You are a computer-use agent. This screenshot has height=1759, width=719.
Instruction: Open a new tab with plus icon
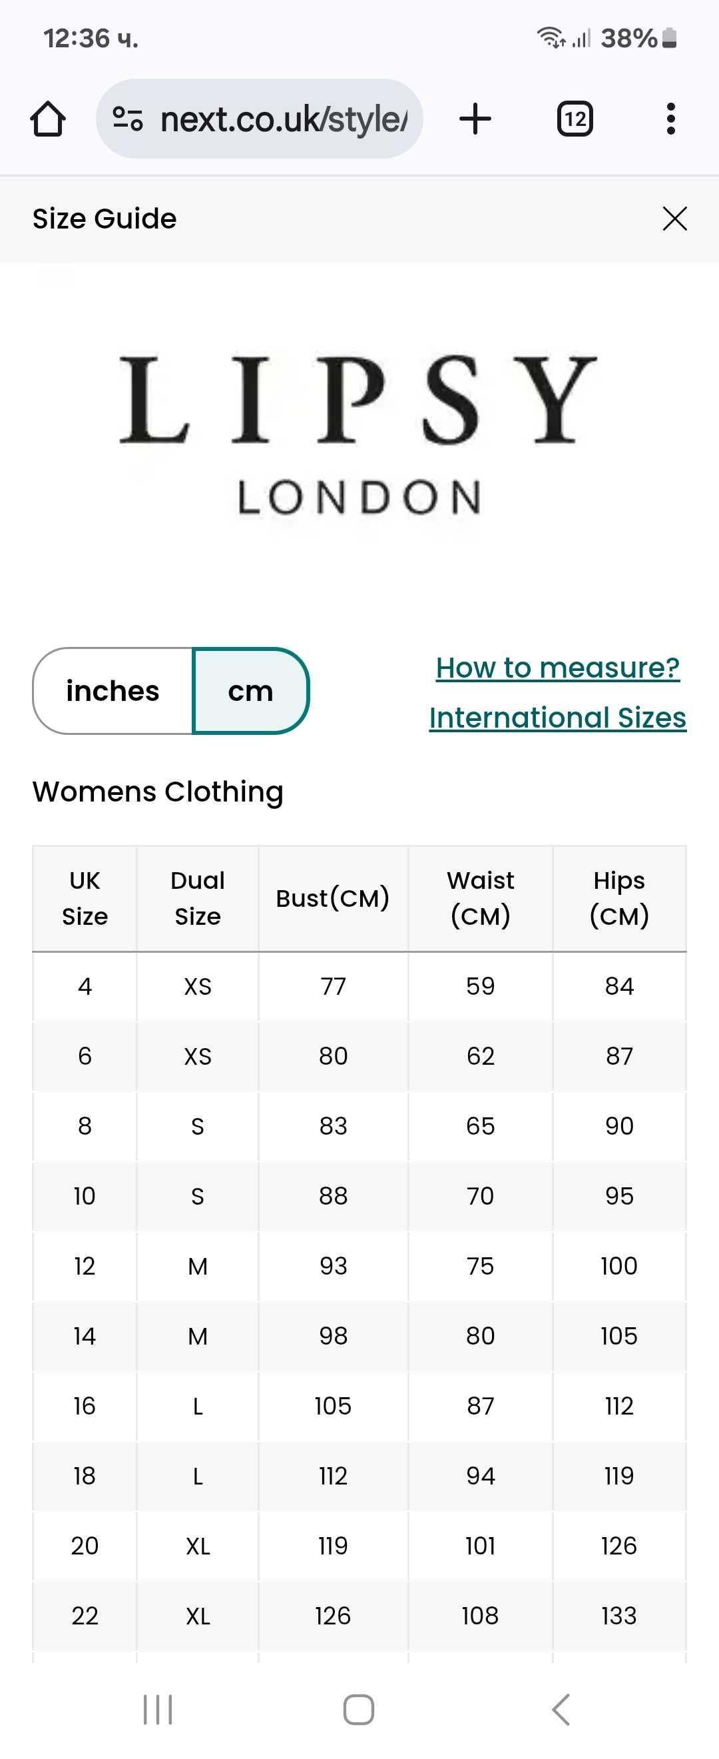[x=475, y=119]
